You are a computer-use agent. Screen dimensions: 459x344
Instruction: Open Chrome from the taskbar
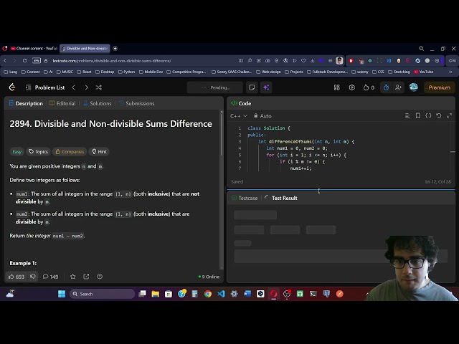pos(208,294)
